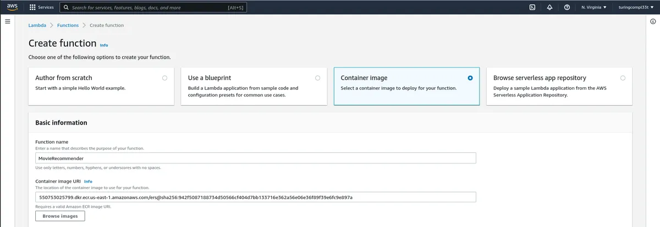Click the Browse images button
This screenshot has width=660, height=227.
(x=61, y=216)
